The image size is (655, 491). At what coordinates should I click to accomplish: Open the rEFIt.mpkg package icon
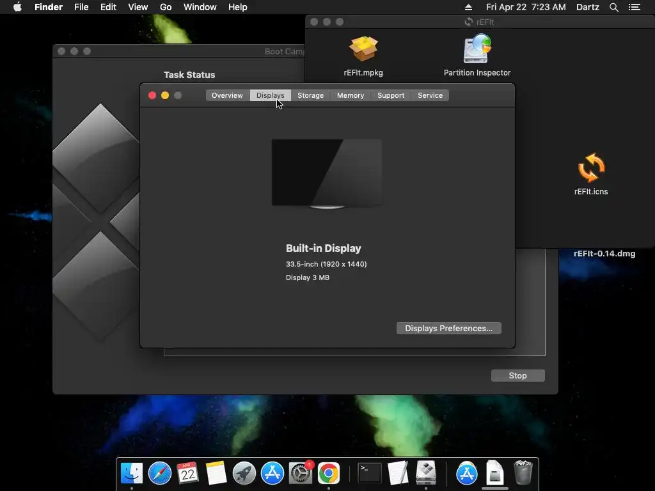coord(363,49)
